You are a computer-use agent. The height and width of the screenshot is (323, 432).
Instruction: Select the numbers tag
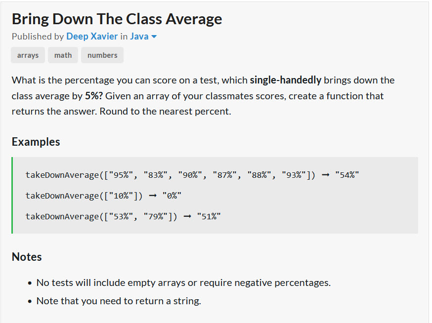click(x=102, y=55)
